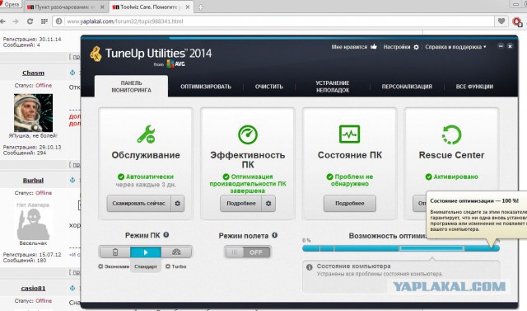
Task: Toggle the Режим полета OFF switch
Action: (x=248, y=252)
